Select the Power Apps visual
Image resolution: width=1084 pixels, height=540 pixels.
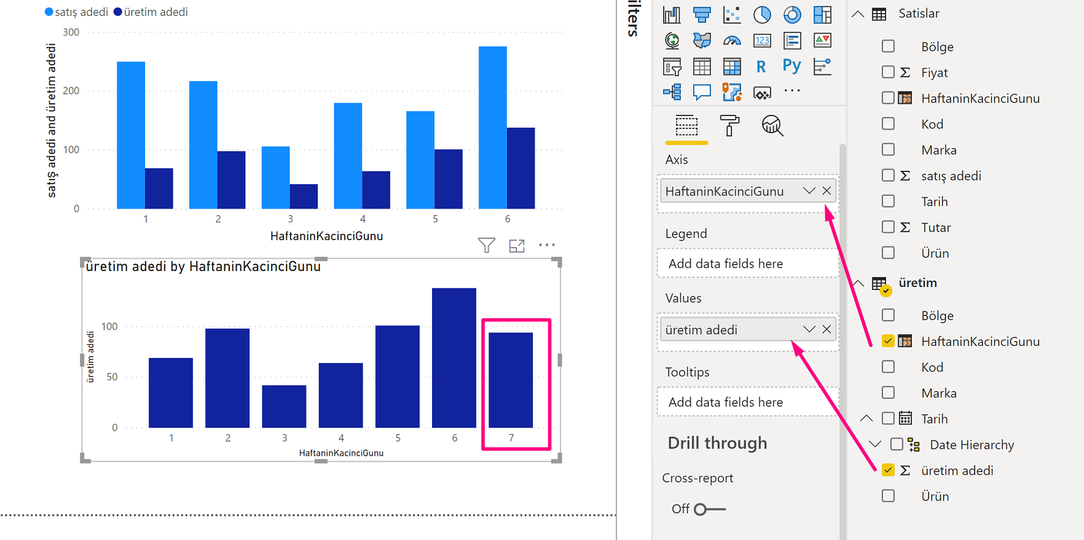[x=762, y=93]
